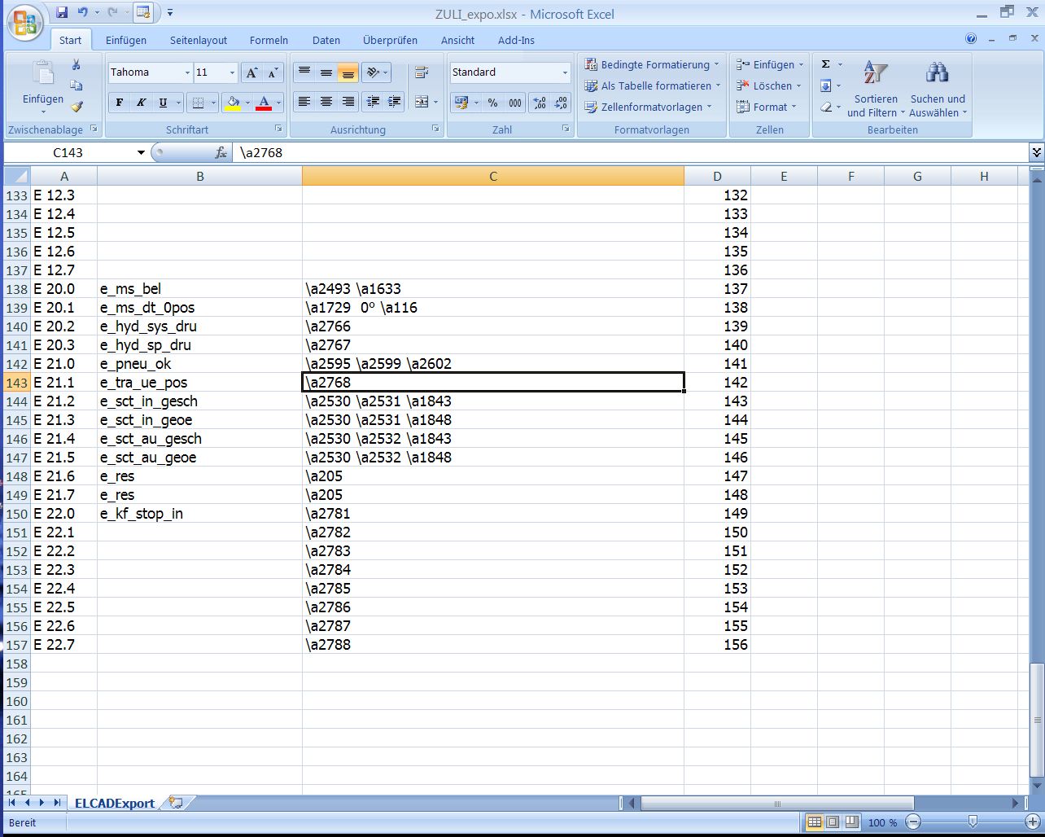This screenshot has width=1045, height=837.
Task: Expand the formula bar
Action: click(1036, 151)
